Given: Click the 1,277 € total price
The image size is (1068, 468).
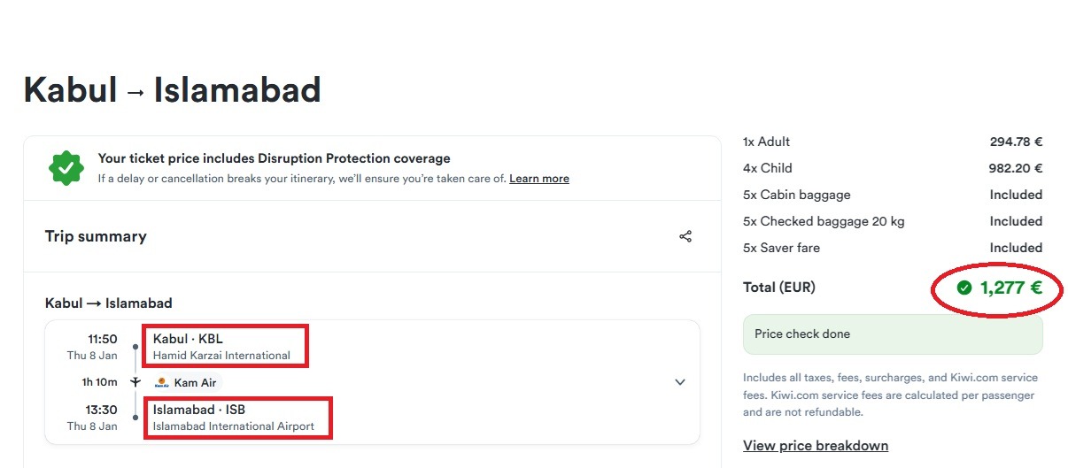Looking at the screenshot, I should [x=1010, y=288].
